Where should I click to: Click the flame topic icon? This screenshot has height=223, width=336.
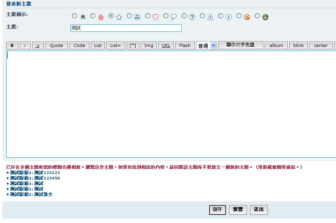coord(101,17)
